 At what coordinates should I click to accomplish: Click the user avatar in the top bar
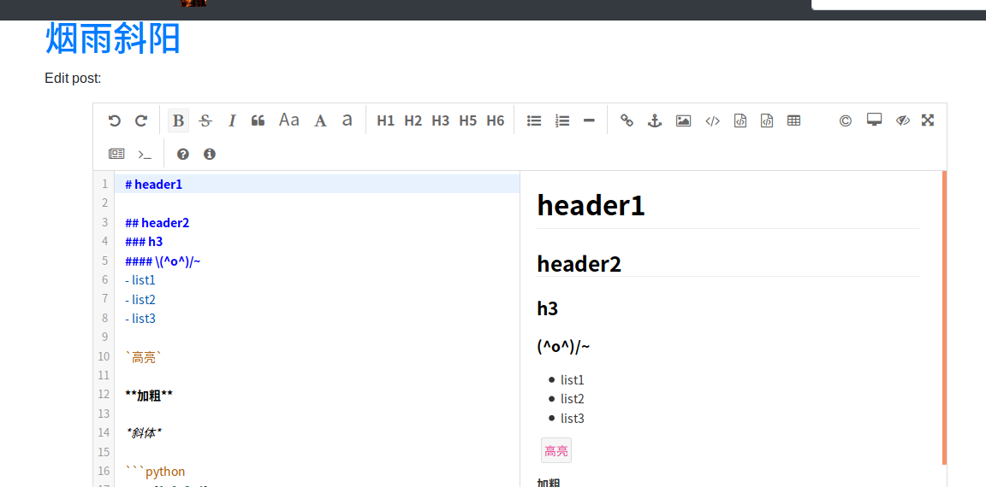click(193, 3)
